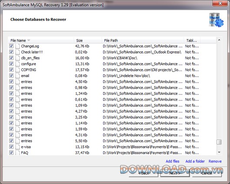Screen dimensions: 230x184
Task: Sort by File Name column header
Action: (41, 40)
